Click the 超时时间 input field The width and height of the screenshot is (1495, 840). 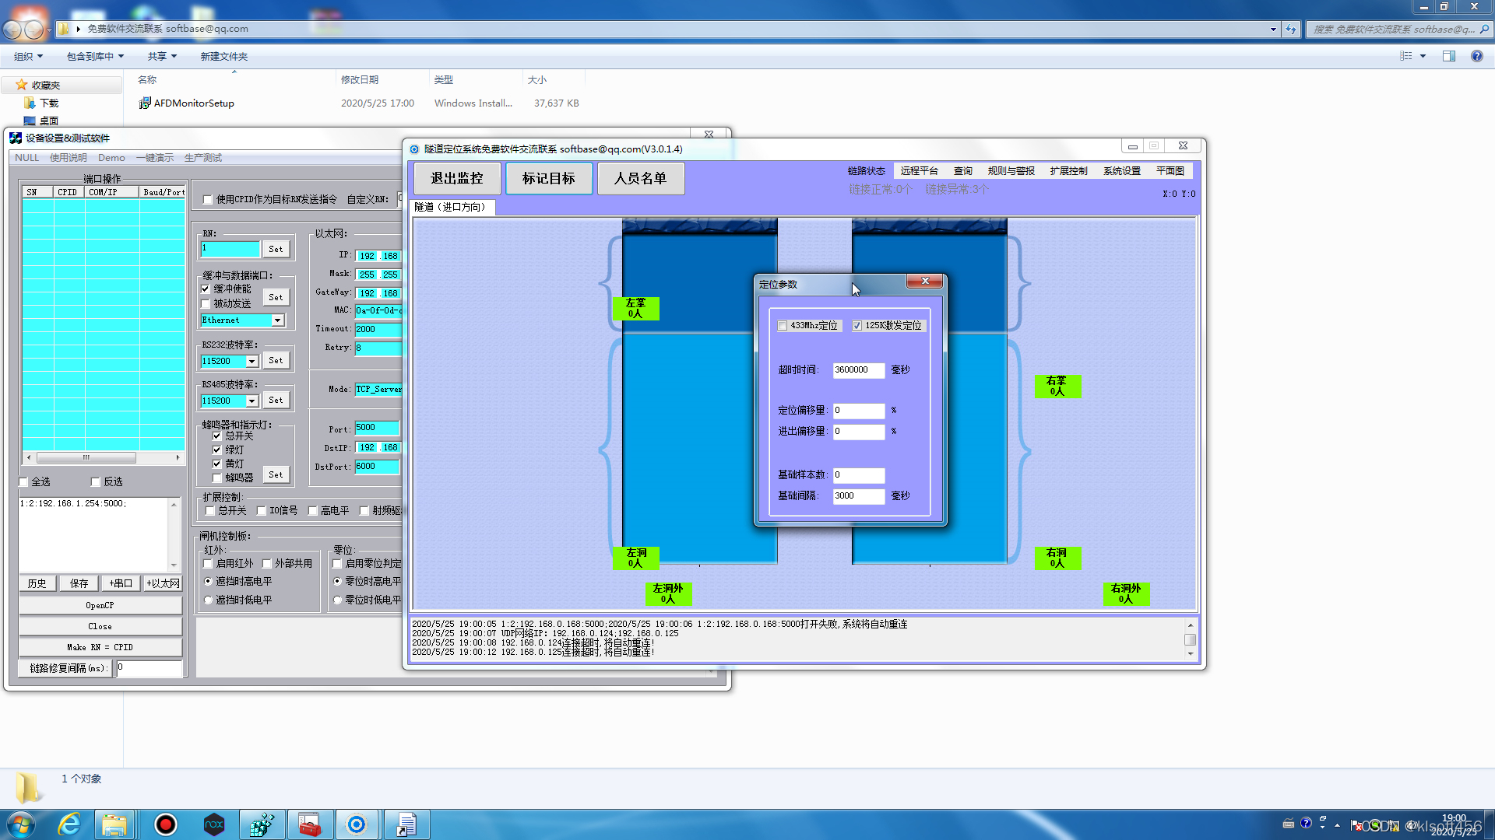tap(858, 370)
